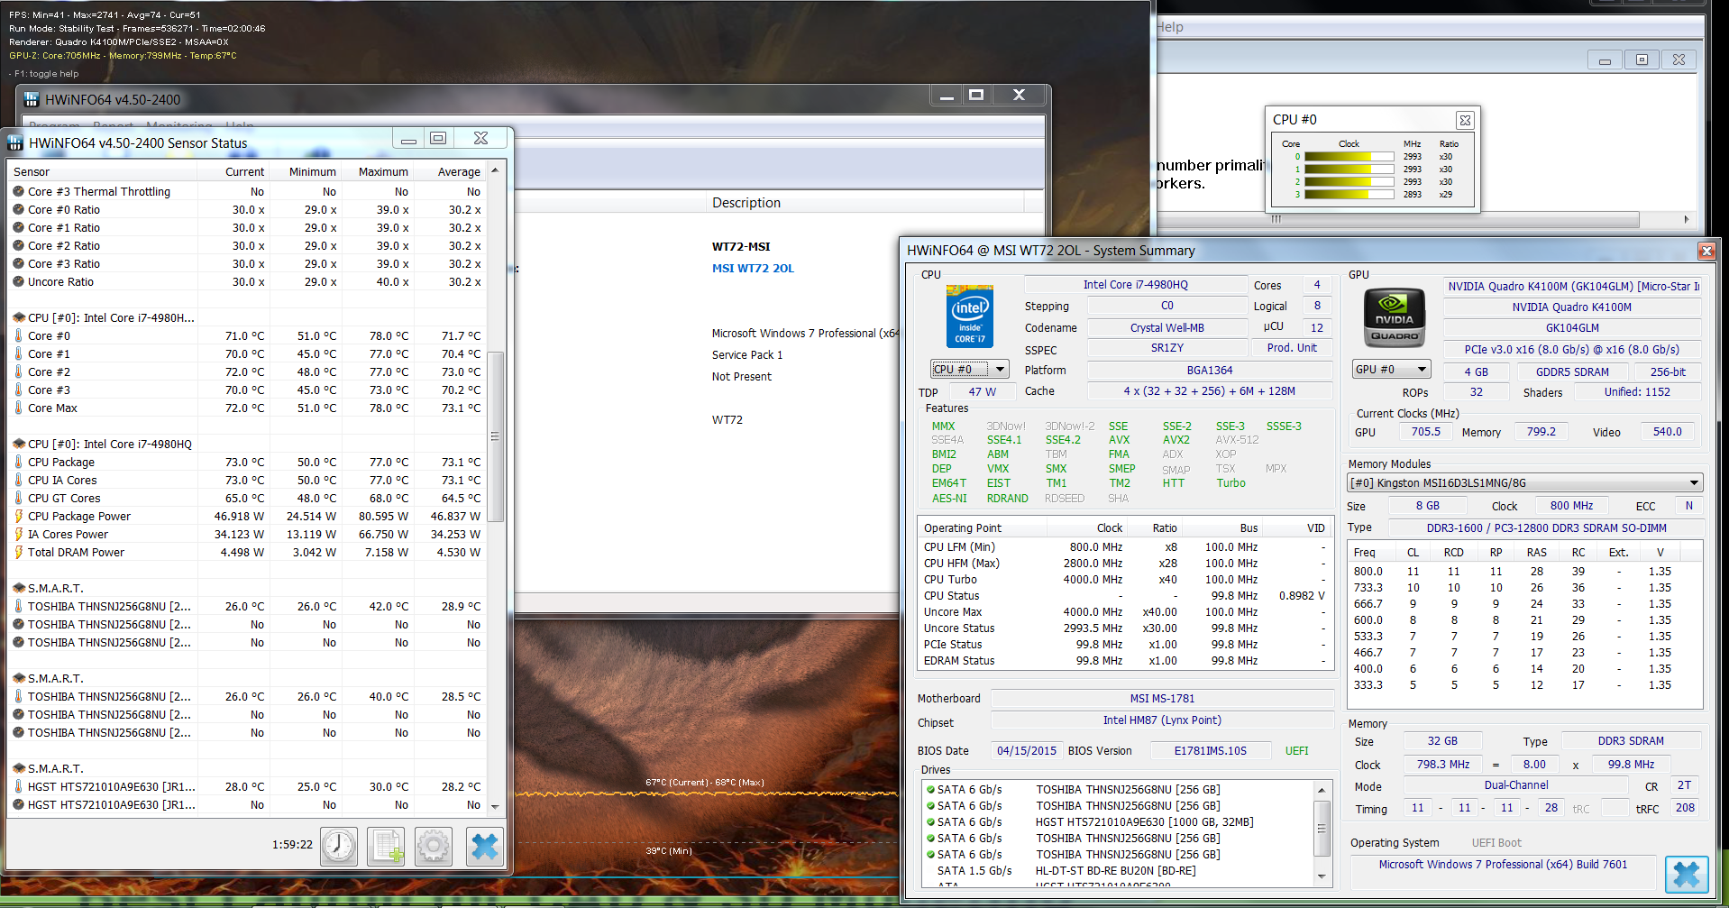The height and width of the screenshot is (908, 1729).
Task: Click the sensor list scroll-up arrow
Action: click(495, 170)
